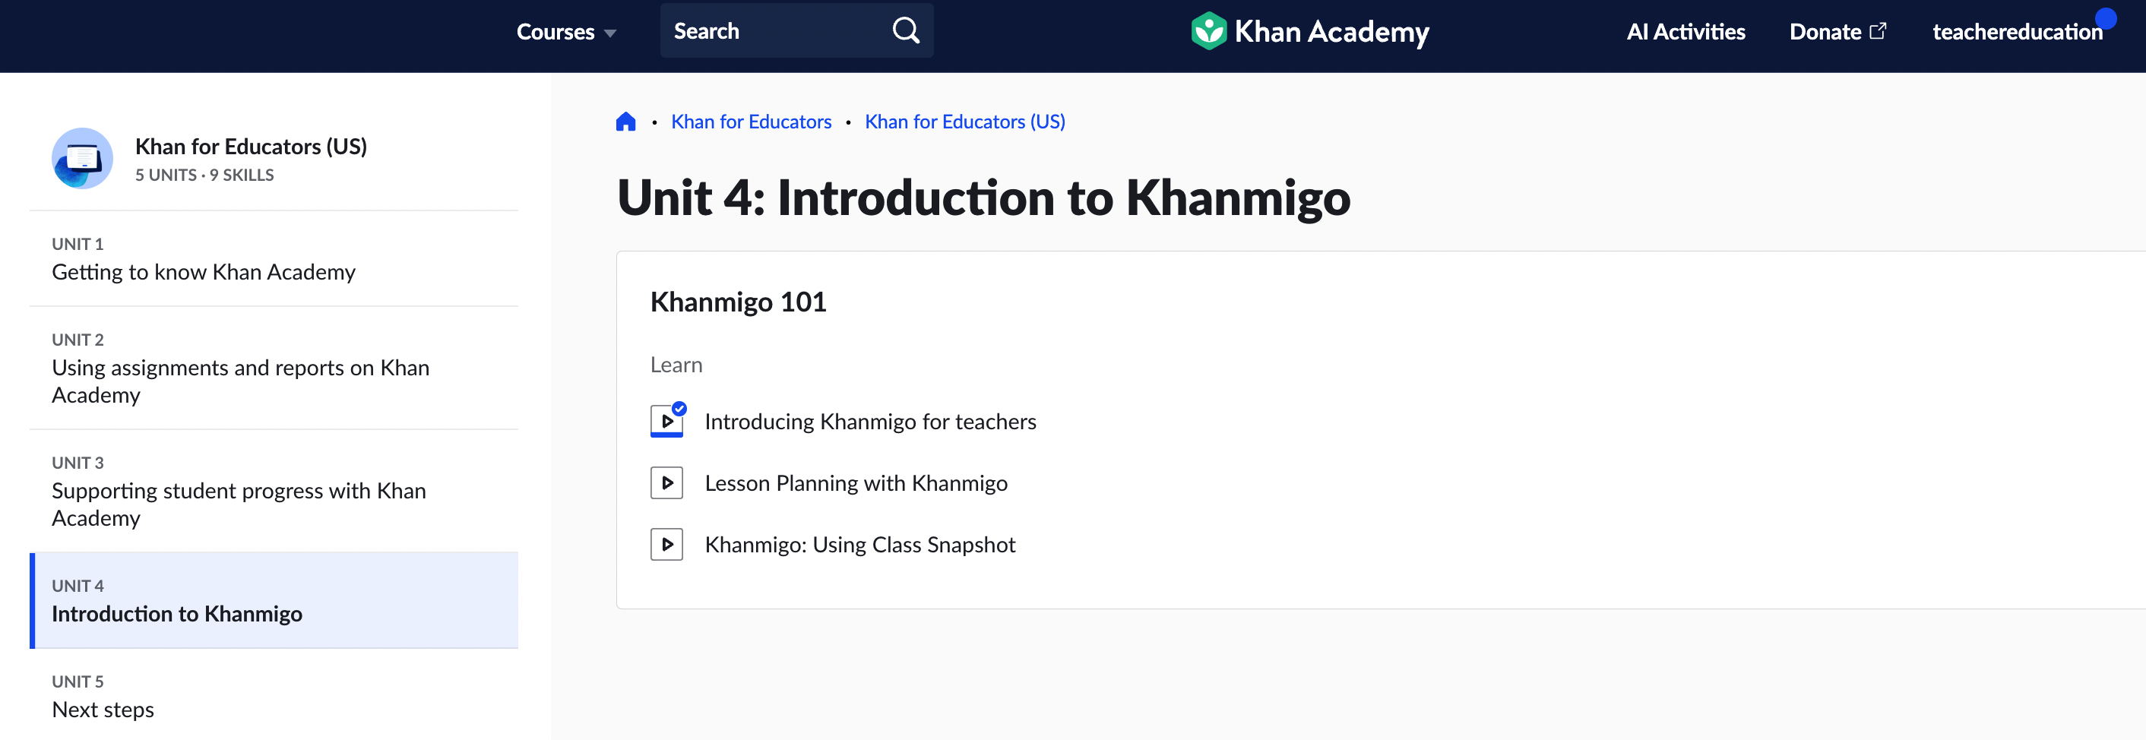Open the teachereducation account menu

(2017, 32)
